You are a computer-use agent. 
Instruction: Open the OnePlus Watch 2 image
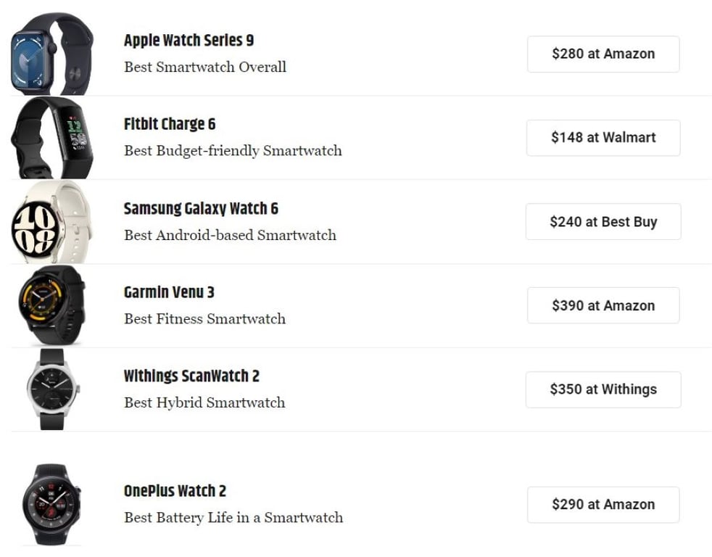coord(52,504)
